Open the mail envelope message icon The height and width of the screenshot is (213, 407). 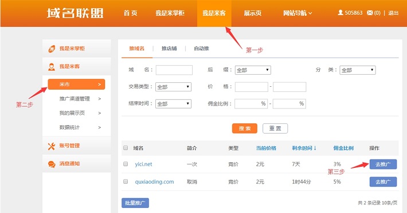370,13
